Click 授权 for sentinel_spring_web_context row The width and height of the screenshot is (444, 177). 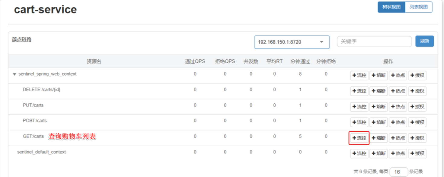click(417, 75)
